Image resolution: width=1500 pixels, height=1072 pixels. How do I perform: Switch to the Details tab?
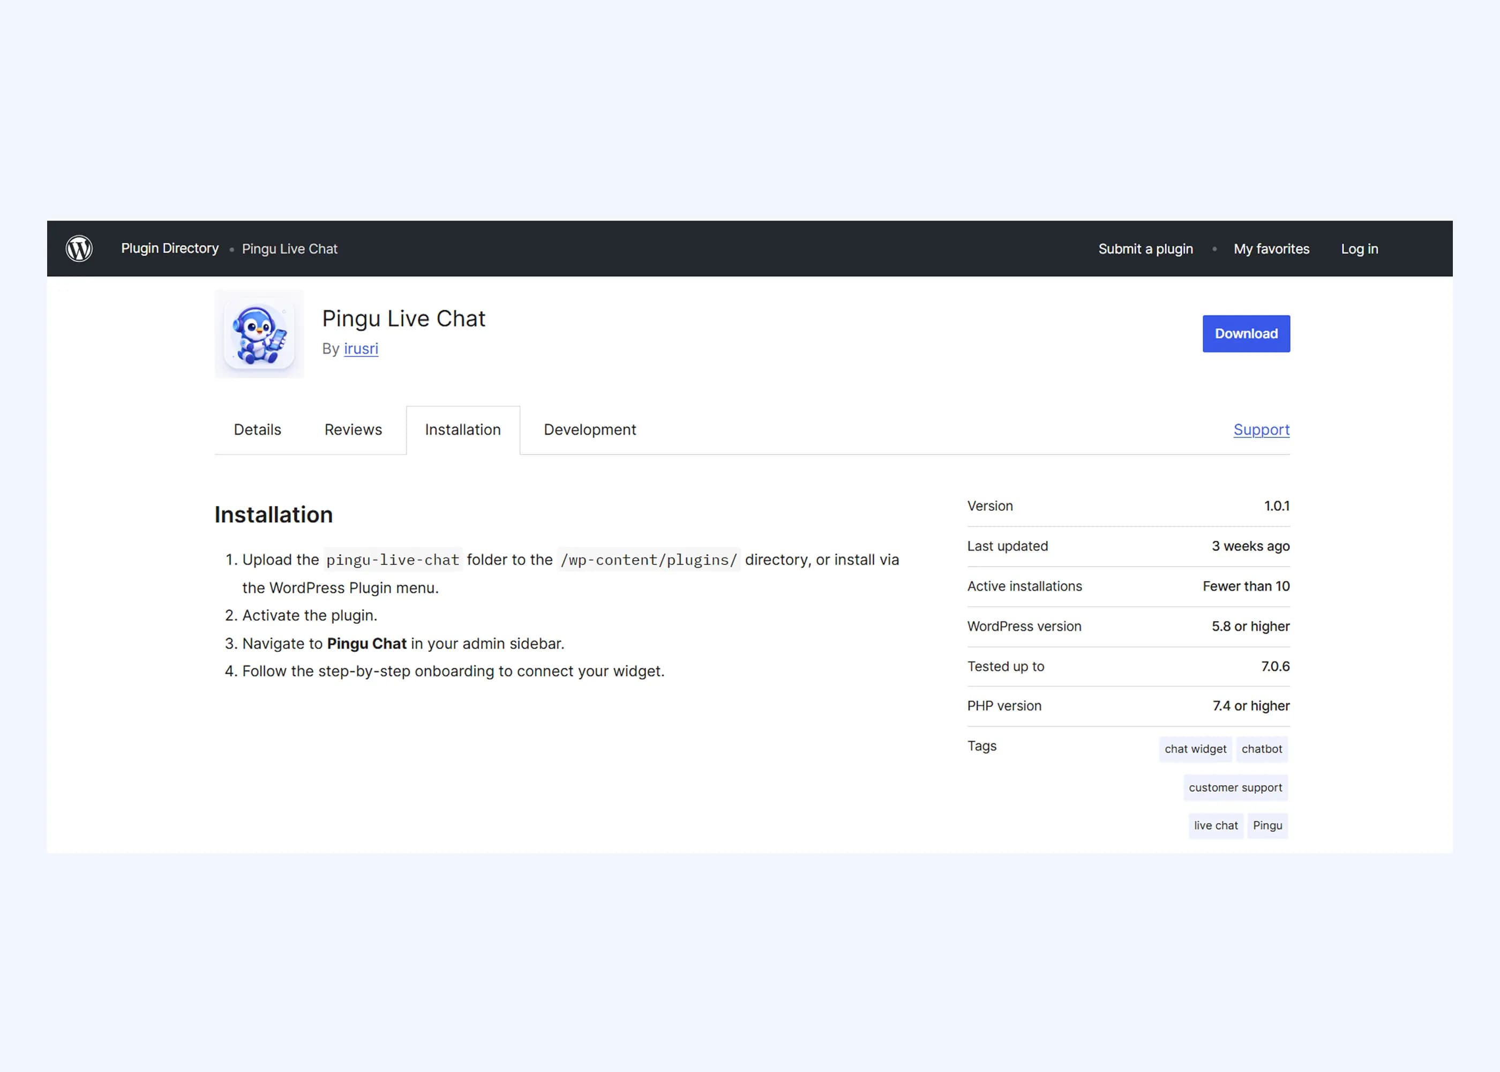[x=257, y=430]
